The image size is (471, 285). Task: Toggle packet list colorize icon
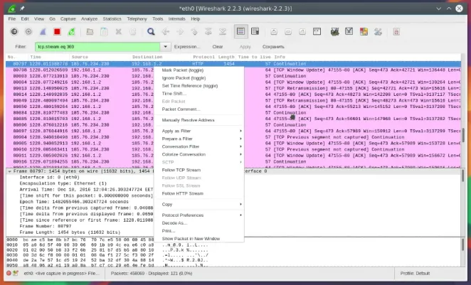click(241, 31)
